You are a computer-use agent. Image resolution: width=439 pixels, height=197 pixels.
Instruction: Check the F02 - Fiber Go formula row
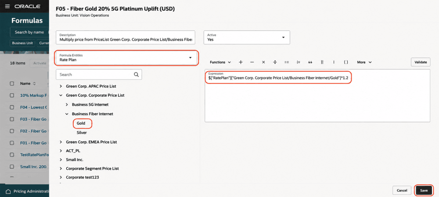pos(12,131)
